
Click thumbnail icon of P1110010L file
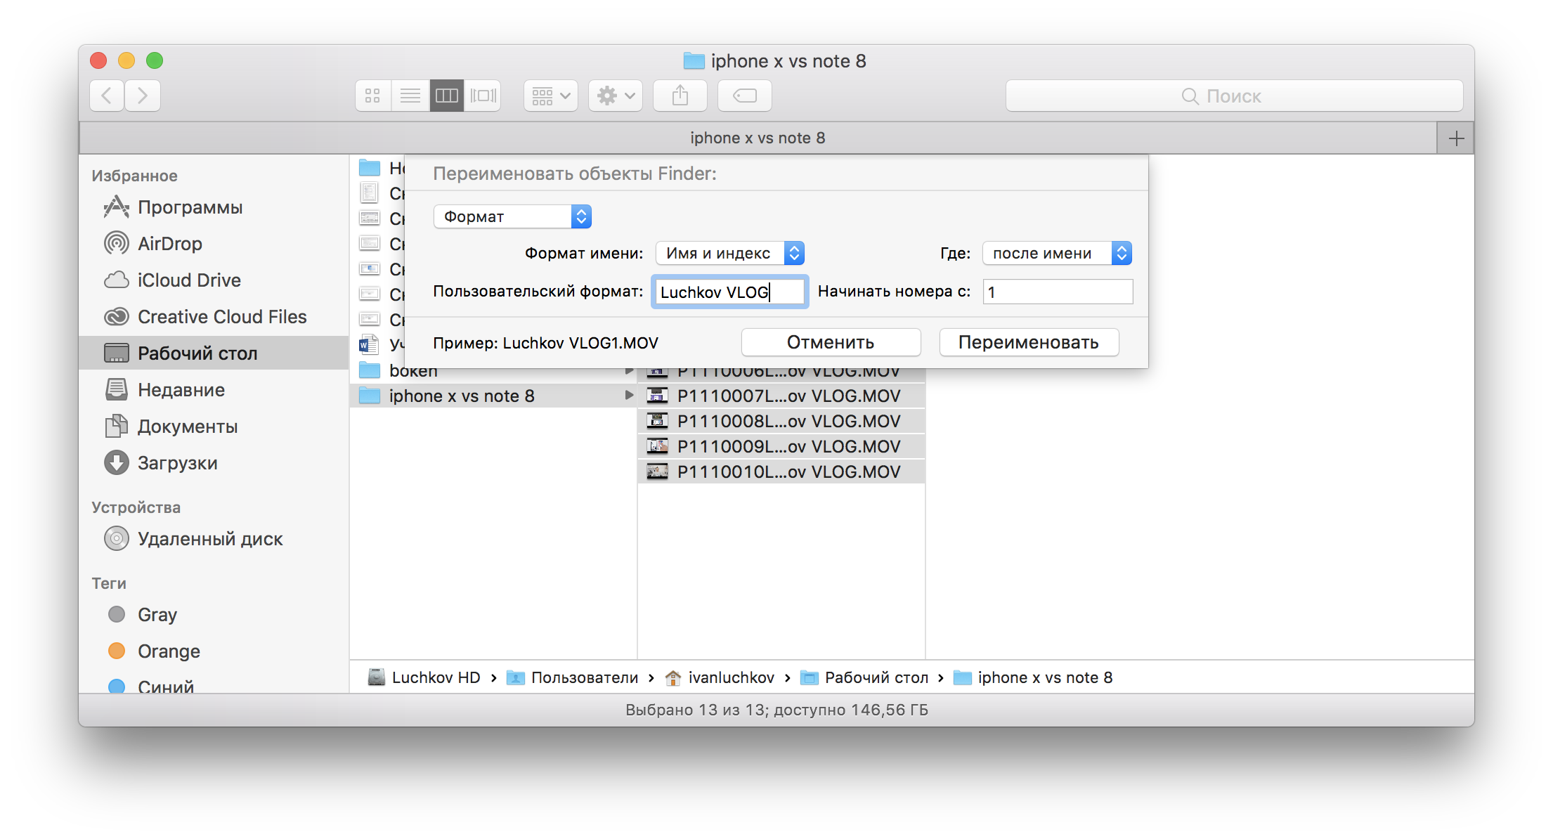[657, 471]
